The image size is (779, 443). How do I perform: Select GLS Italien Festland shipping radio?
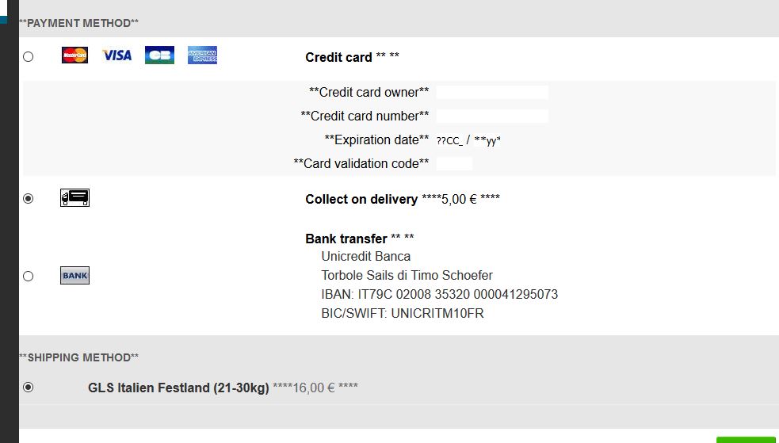click(29, 388)
